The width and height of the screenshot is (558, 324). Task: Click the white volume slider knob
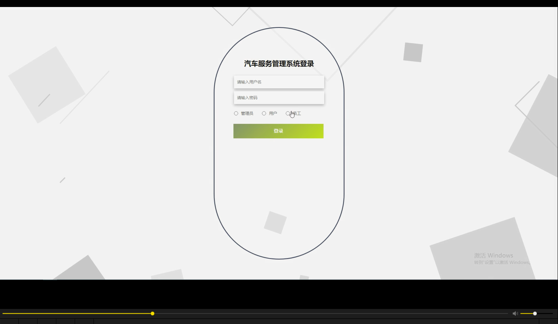coord(534,313)
